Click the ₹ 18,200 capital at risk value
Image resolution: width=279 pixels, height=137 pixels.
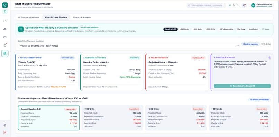pyautogui.click(x=137, y=123)
